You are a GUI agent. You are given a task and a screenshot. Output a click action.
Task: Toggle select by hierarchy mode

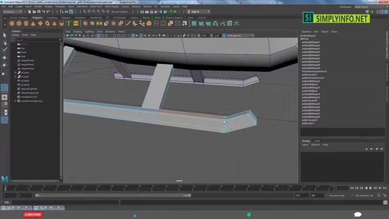click(61, 12)
